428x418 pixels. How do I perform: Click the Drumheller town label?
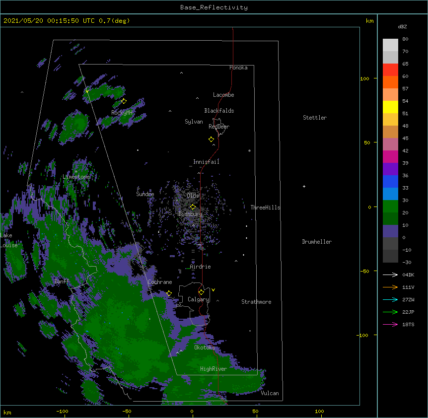(x=317, y=242)
